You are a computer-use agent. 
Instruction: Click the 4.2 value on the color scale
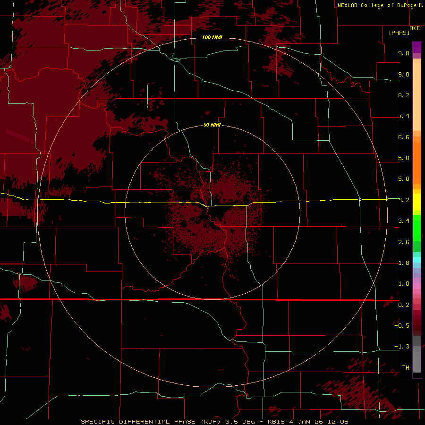[x=404, y=200]
